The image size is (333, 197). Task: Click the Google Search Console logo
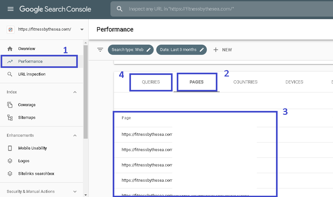pyautogui.click(x=55, y=9)
